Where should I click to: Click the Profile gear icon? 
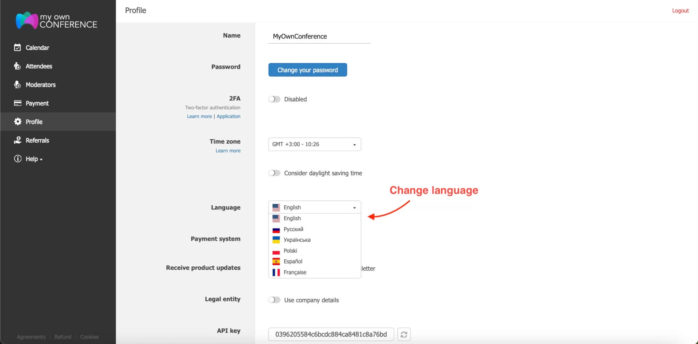coord(17,122)
